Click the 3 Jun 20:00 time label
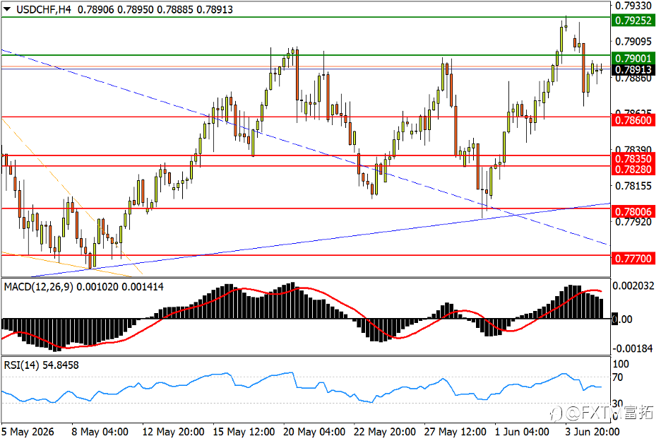Image resolution: width=661 pixels, height=441 pixels. click(592, 432)
